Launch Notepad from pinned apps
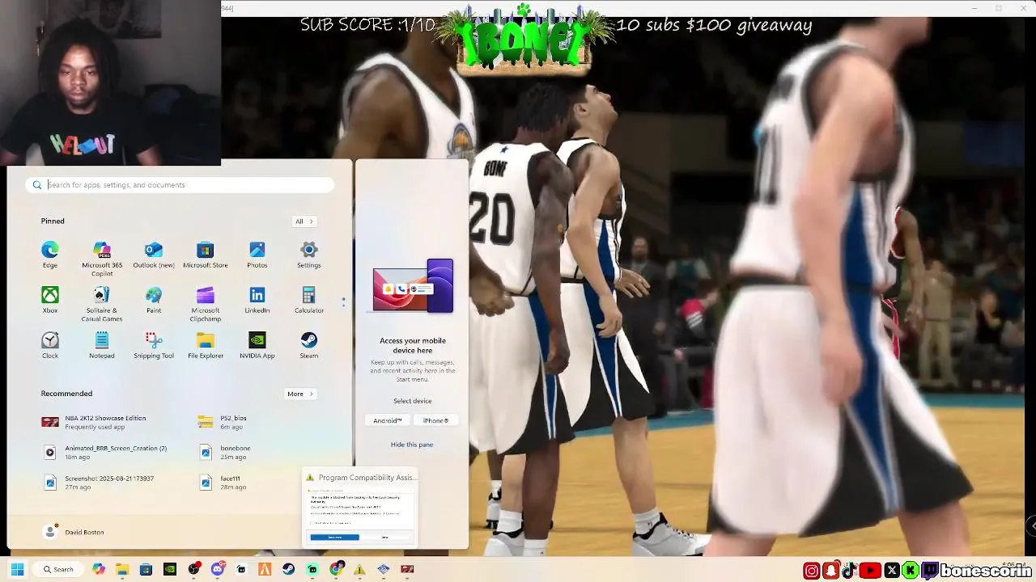 (x=102, y=345)
